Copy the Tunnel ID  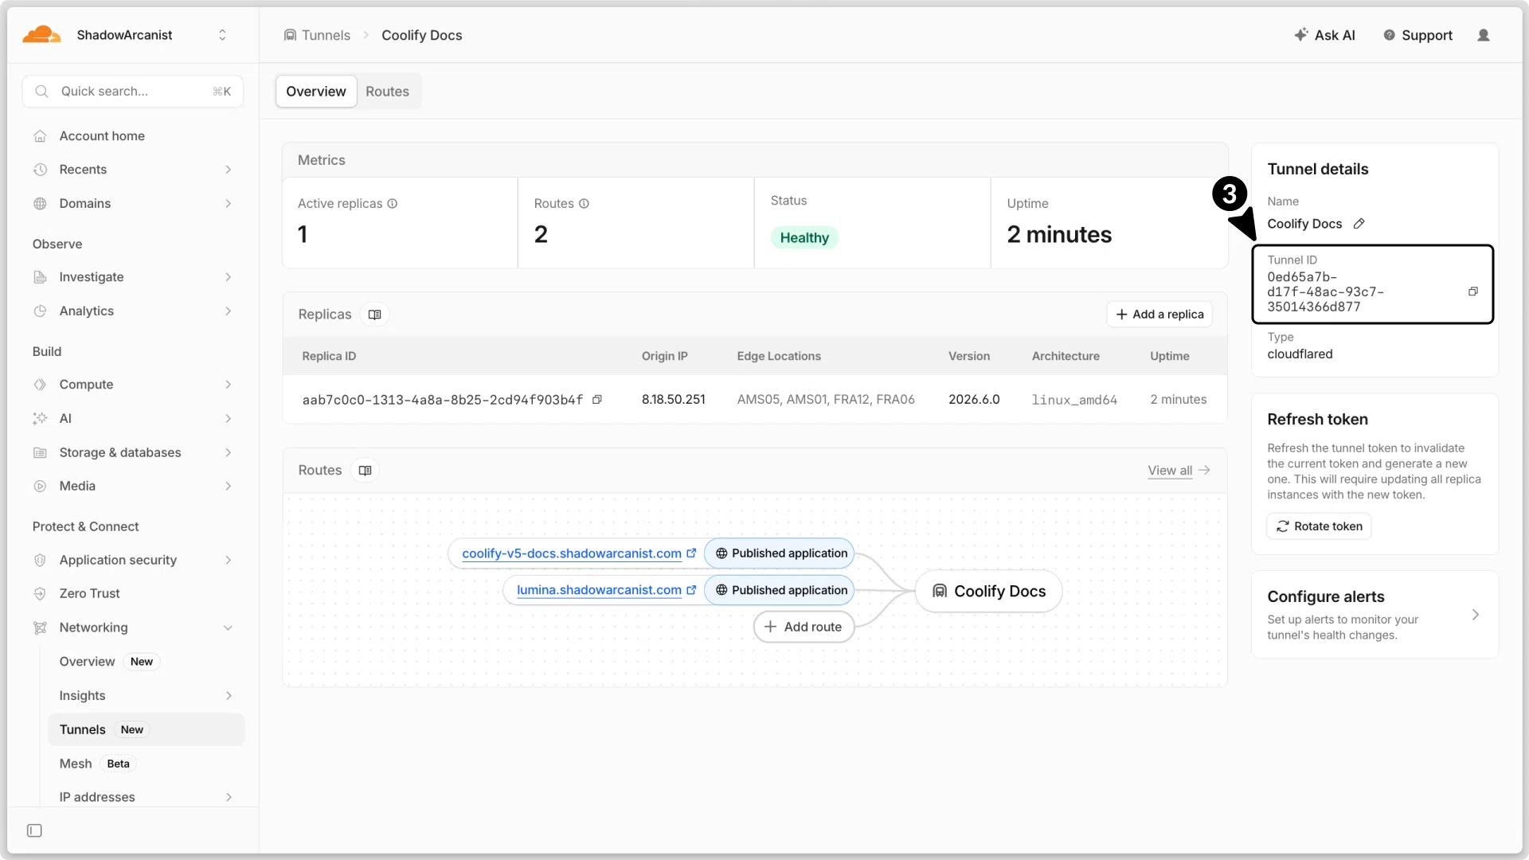(1473, 291)
